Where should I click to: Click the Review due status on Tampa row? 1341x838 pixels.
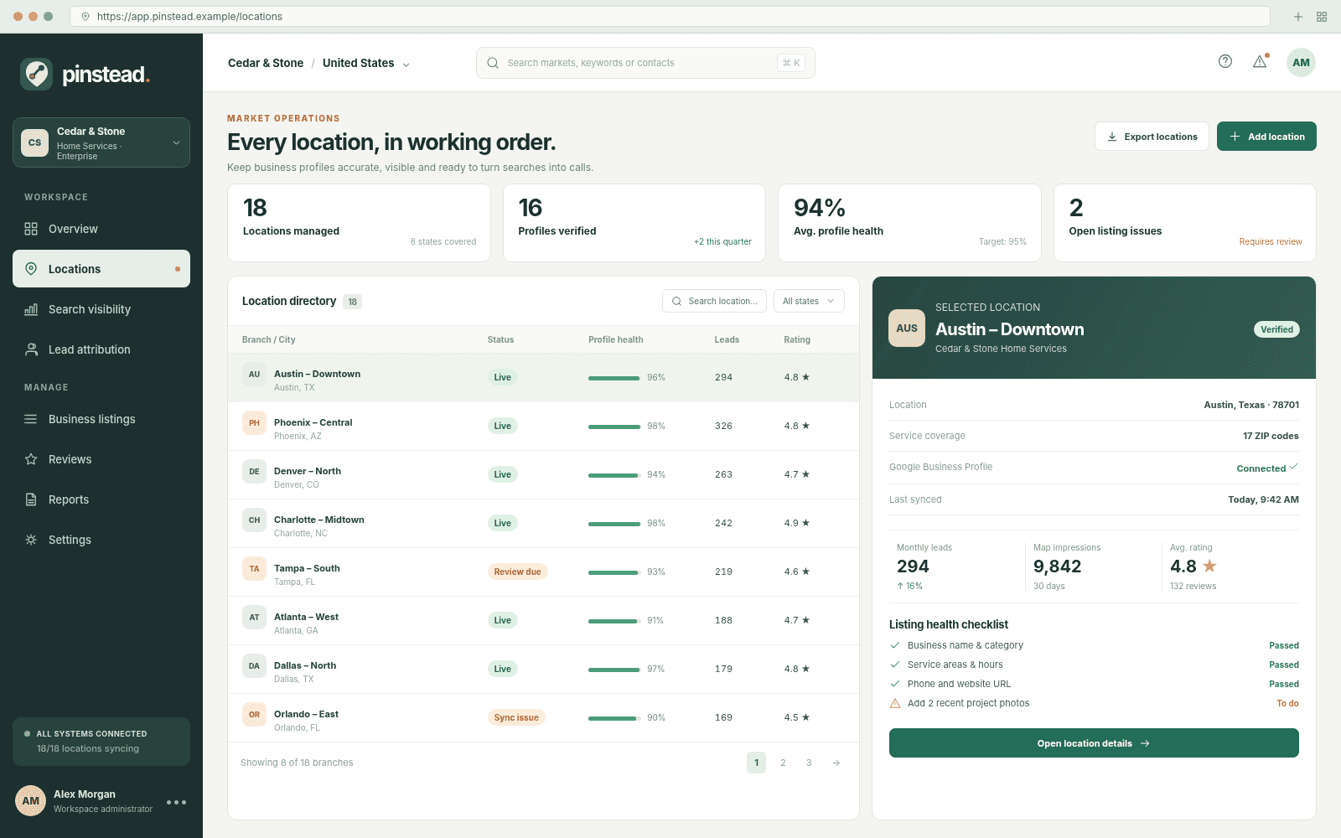pos(517,572)
